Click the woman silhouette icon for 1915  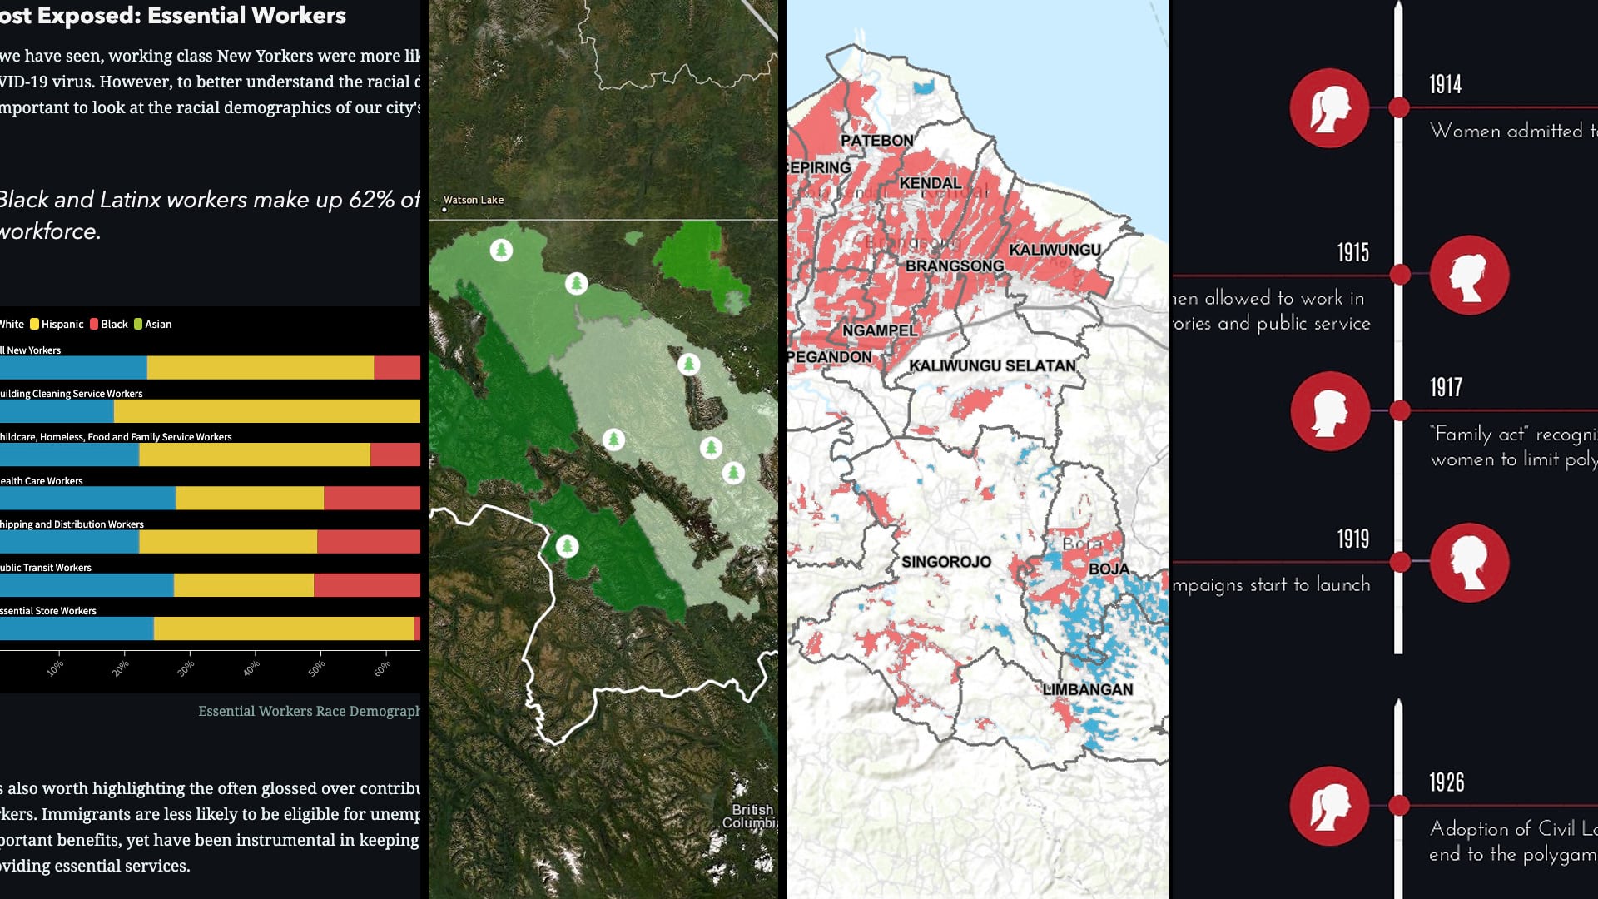(x=1471, y=275)
